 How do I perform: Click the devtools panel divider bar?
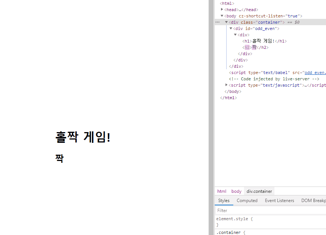pos(211,117)
